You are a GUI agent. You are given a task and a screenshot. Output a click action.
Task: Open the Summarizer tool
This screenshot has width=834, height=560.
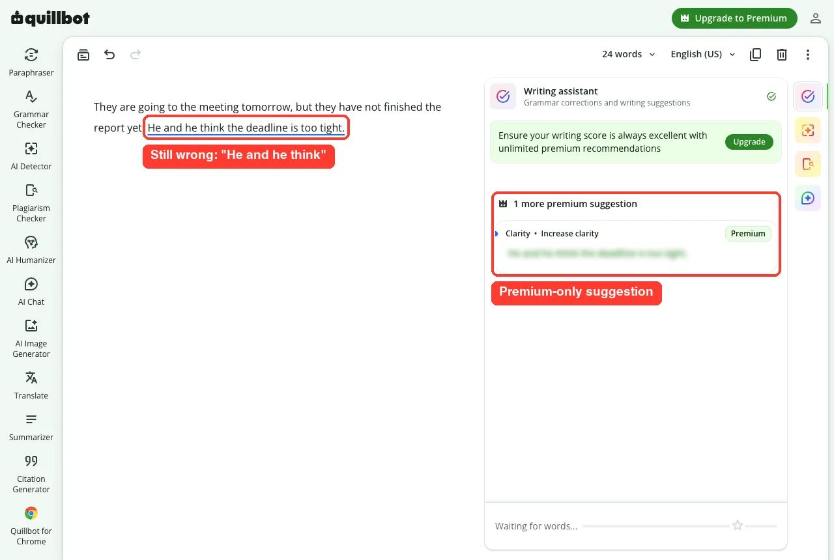31,427
